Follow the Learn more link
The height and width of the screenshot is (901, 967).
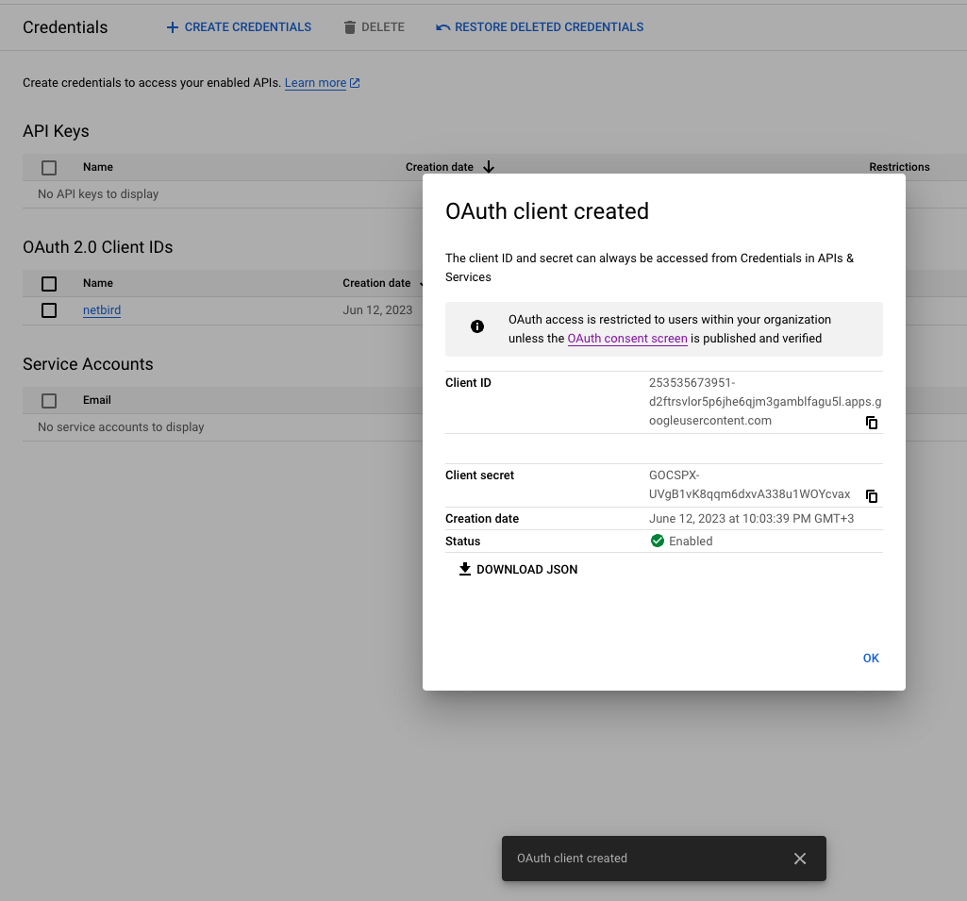pos(314,82)
